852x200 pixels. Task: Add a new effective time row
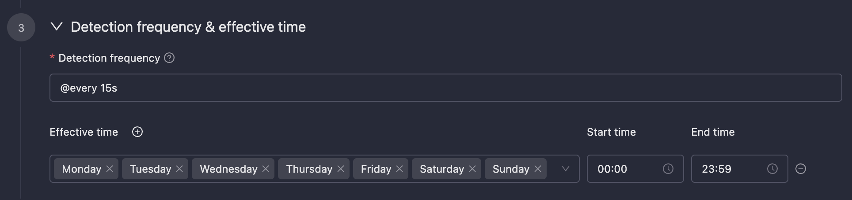click(x=137, y=132)
